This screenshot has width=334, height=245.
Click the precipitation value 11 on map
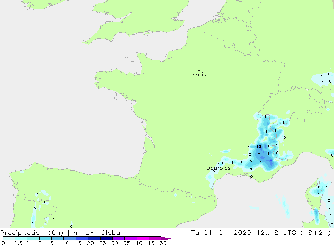[269, 161]
